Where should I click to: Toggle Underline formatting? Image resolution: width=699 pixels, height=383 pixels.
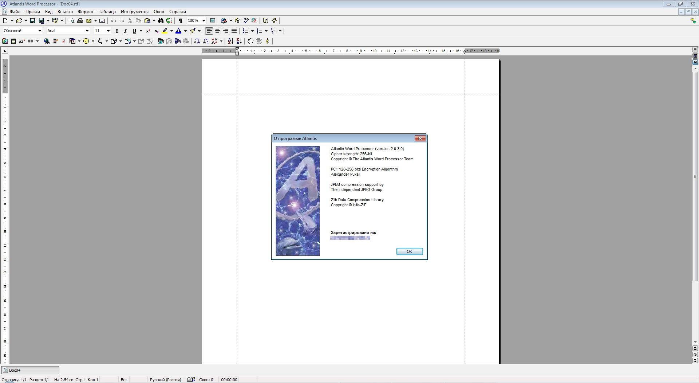point(134,31)
